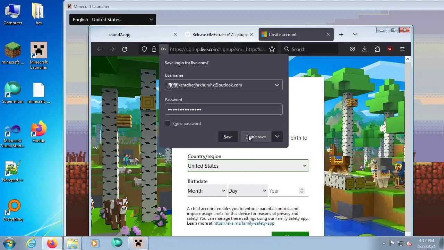Image resolution: width=444 pixels, height=250 pixels.
Task: Click the muted volume tray icon
Action: click(x=409, y=243)
